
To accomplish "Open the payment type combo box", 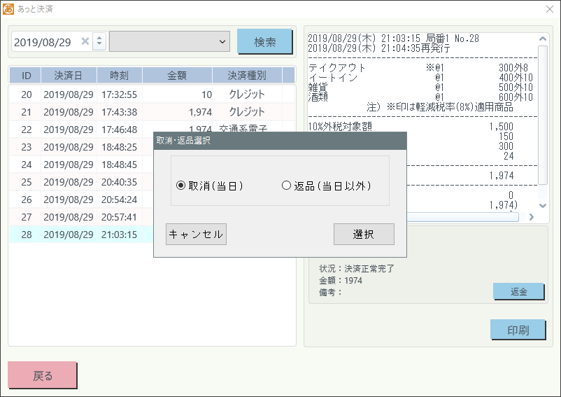I will (x=170, y=42).
